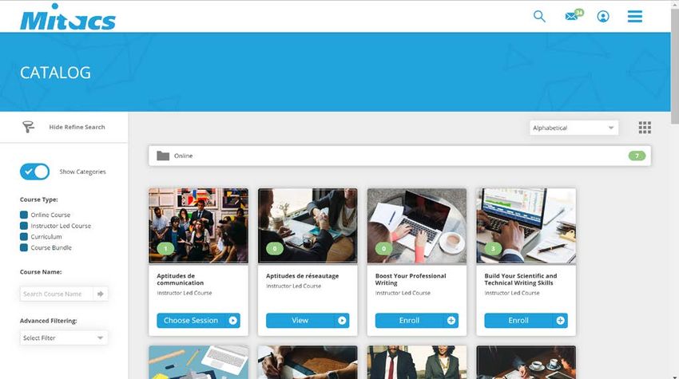Viewport: 679px width, 379px height.
Task: Open the search magnifier icon
Action: [539, 17]
